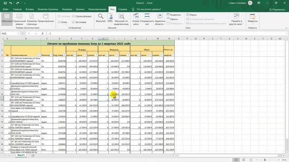289x162 pixels.
Task: Open filter dropdown for Наименование column
Action: coord(39,55)
